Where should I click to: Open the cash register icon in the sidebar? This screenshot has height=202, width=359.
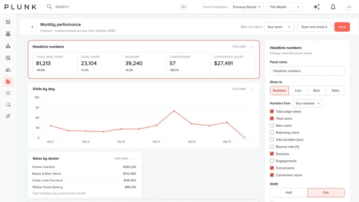8,34
